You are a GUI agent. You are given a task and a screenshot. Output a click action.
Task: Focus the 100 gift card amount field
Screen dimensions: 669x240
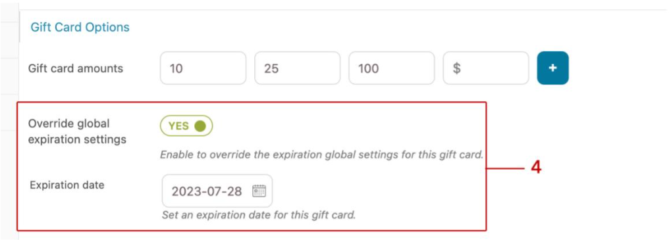[392, 68]
